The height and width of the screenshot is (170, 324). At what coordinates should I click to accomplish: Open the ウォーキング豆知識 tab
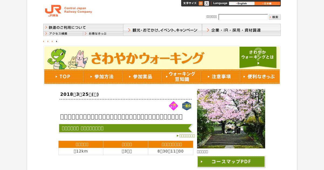click(181, 77)
